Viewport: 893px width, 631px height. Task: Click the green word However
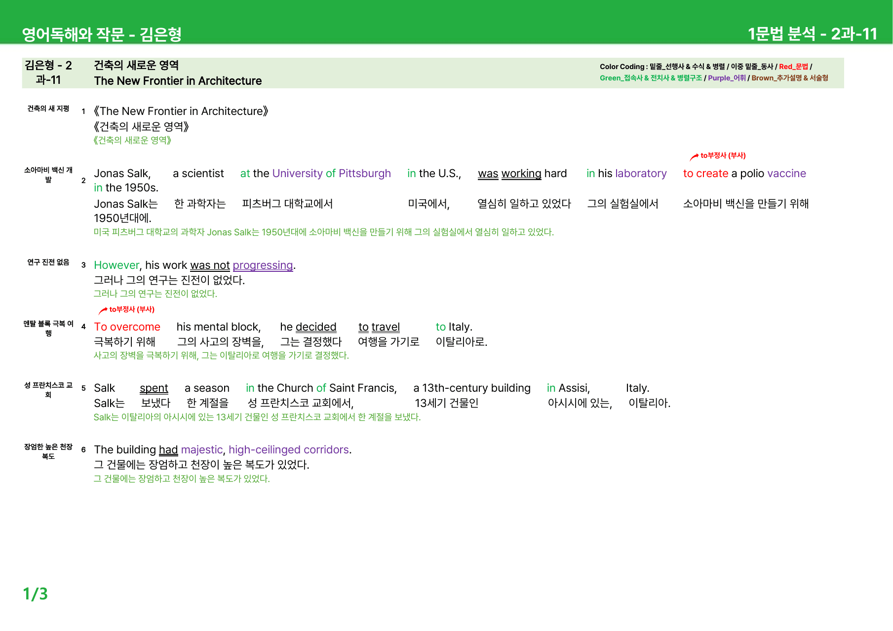(x=116, y=265)
